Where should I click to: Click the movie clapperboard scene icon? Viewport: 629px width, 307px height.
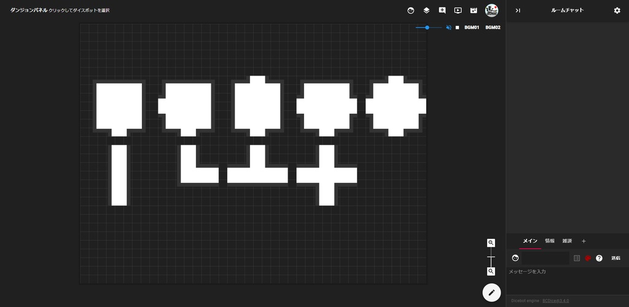pyautogui.click(x=474, y=11)
